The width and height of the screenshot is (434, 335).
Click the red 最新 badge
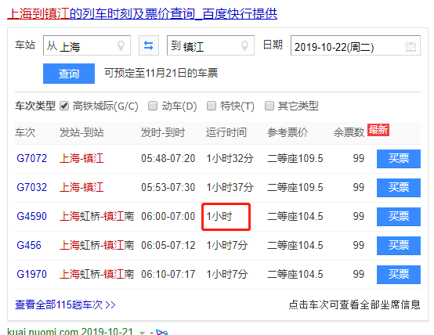tap(378, 130)
